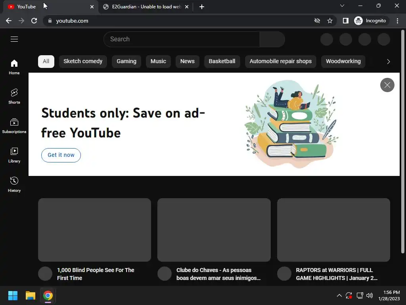This screenshot has height=305, width=406.
Task: Select the Music chip
Action: (x=158, y=62)
